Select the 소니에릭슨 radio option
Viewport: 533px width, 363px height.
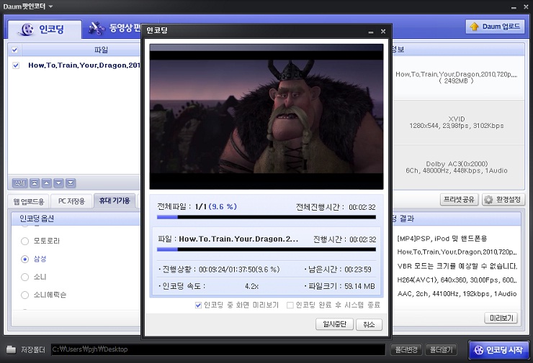24,295
